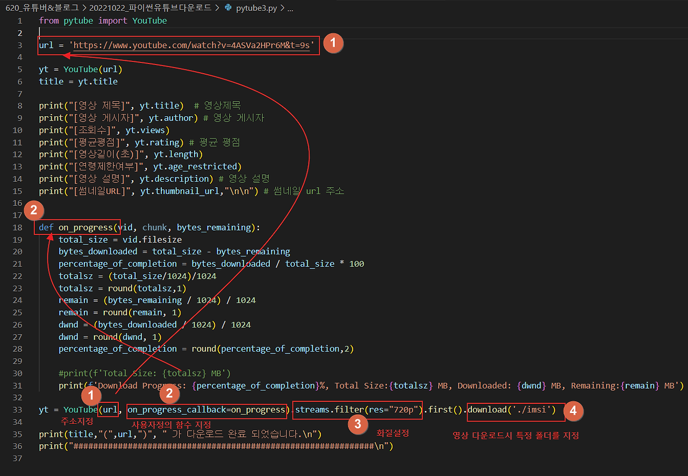Click on_progress_callback=on_progress argument

(x=206, y=410)
